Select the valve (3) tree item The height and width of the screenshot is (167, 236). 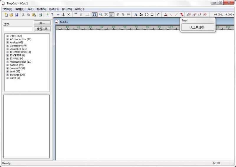15,78
